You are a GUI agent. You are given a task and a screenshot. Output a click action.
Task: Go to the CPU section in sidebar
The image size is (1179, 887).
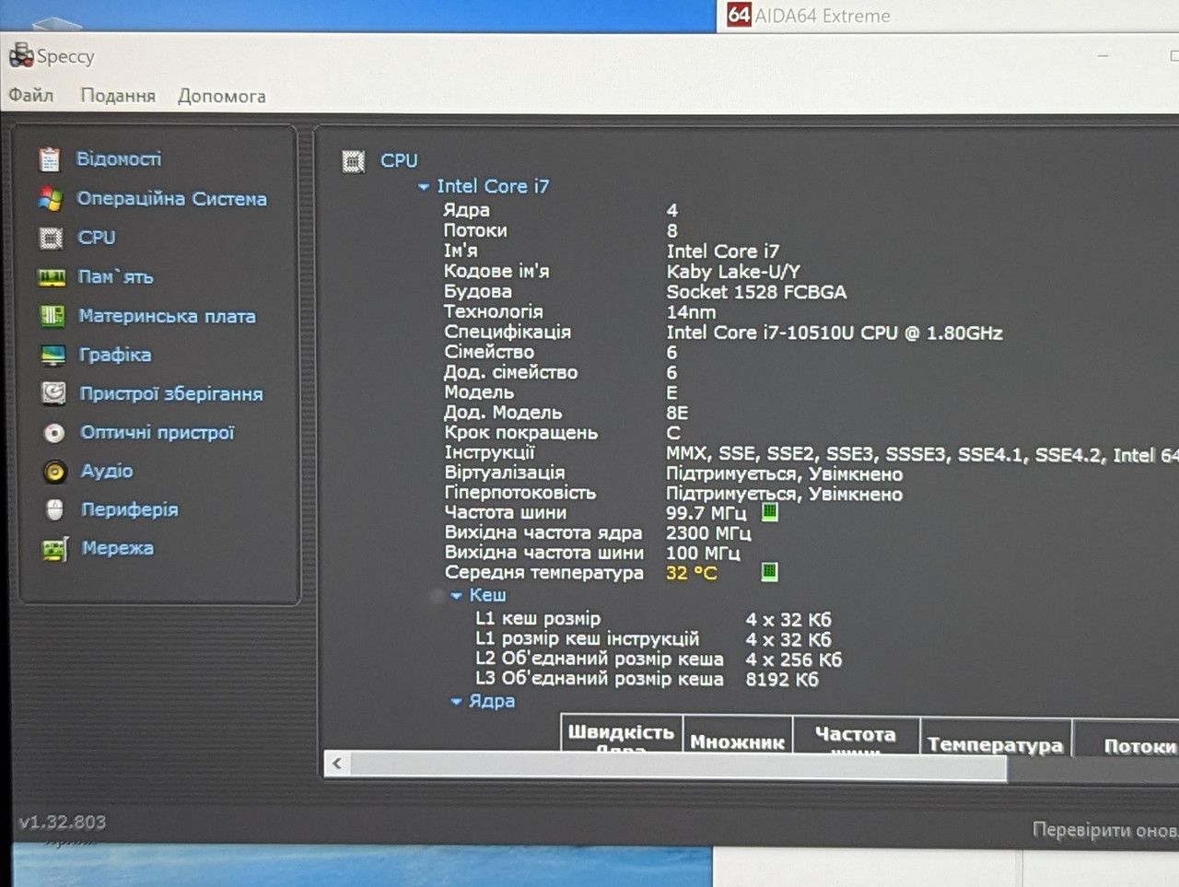(x=97, y=237)
